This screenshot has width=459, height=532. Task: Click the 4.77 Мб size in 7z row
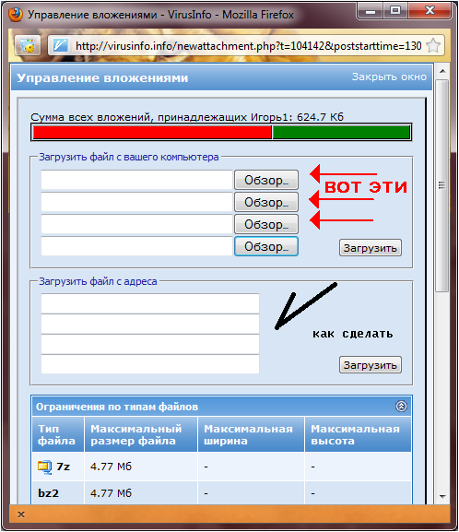tap(111, 467)
